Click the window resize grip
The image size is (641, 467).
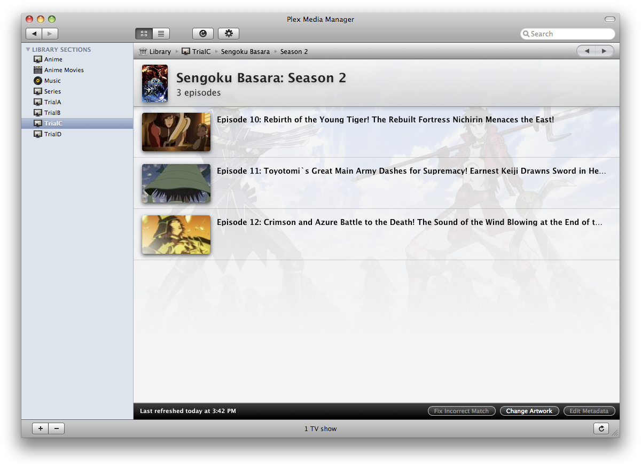(615, 433)
